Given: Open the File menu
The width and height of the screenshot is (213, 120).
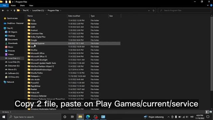Looking at the screenshot, I should click(x=4, y=5).
